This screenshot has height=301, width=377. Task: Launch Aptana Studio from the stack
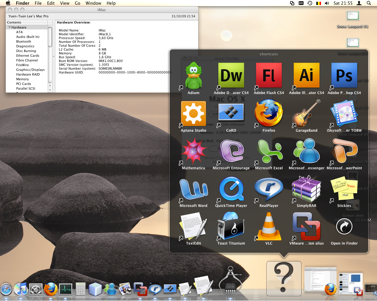point(194,113)
